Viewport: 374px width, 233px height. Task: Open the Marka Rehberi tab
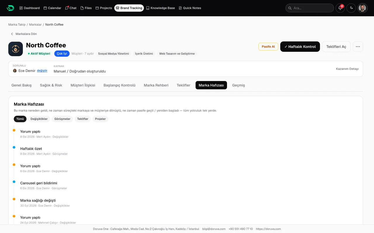(x=156, y=85)
